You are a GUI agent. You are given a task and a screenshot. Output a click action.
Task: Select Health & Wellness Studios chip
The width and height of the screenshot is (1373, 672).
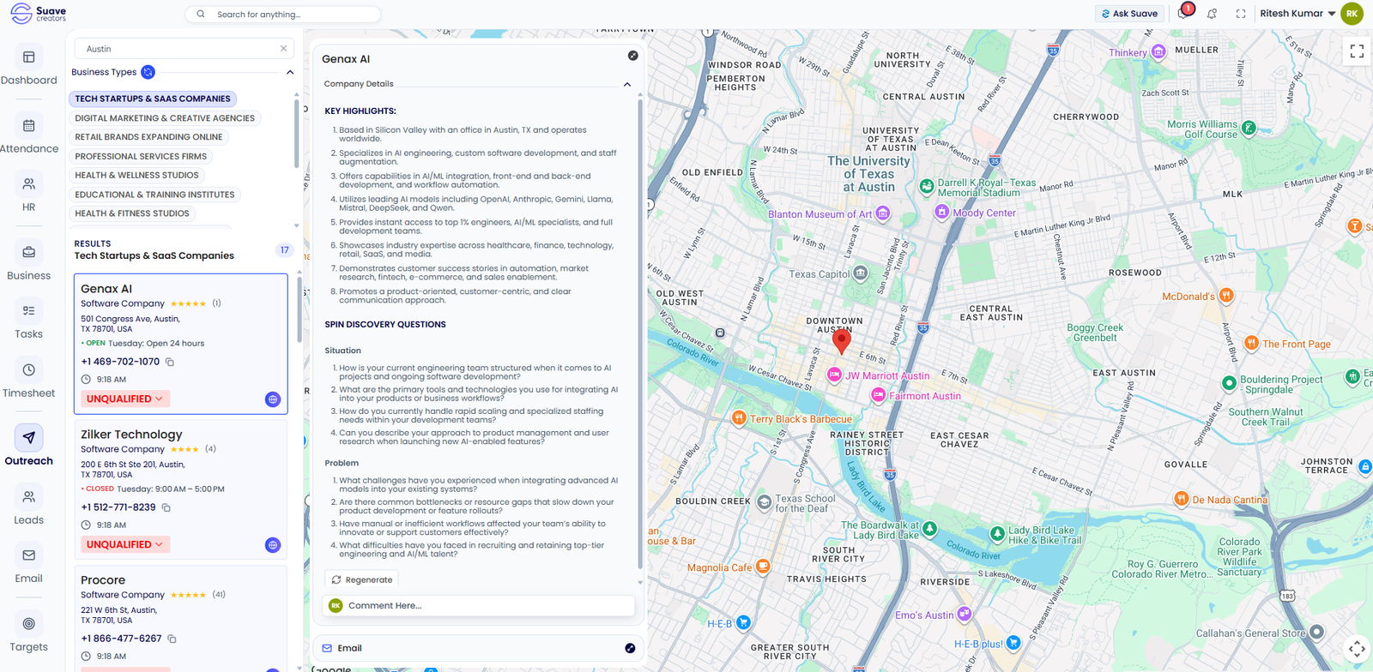pyautogui.click(x=136, y=175)
